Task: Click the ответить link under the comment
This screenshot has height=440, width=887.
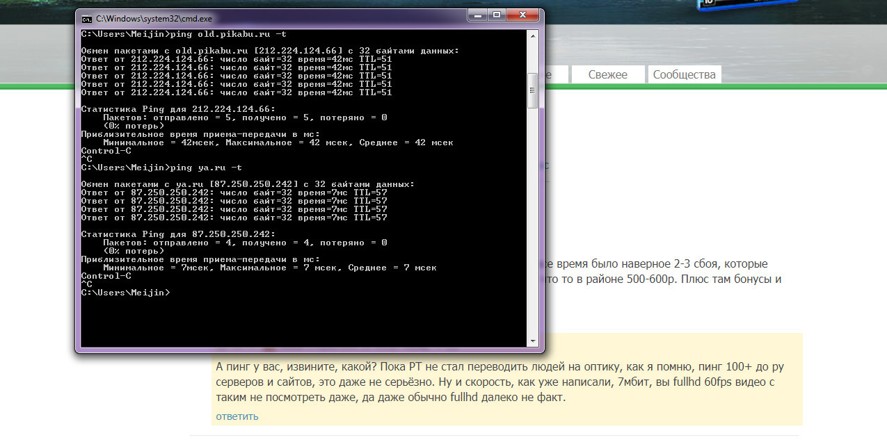Action: pos(237,416)
